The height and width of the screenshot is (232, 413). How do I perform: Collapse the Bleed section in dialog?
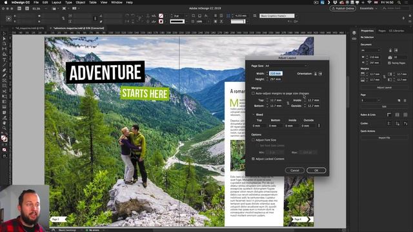[254, 115]
